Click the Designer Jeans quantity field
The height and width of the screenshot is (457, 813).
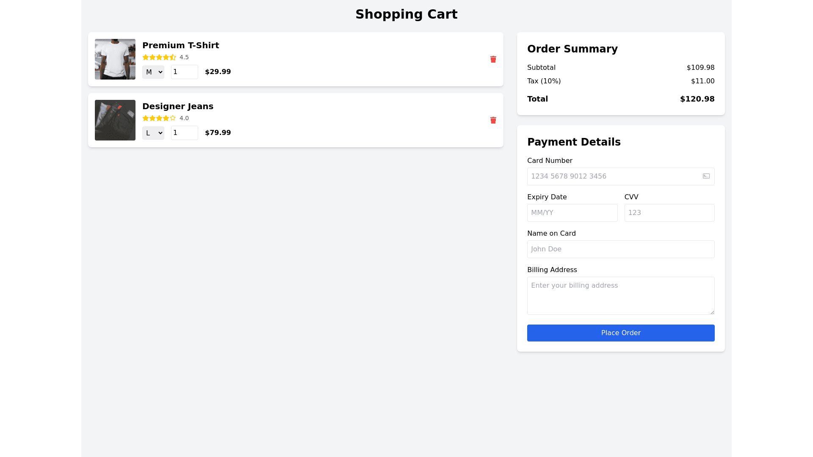(184, 133)
